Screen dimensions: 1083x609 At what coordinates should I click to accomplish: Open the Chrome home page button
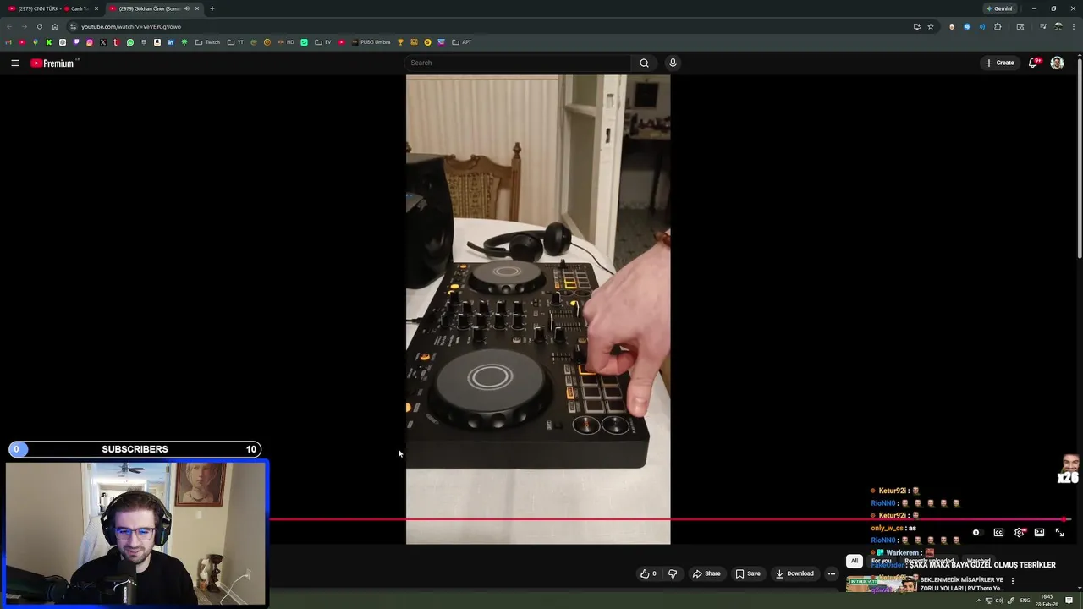click(x=55, y=26)
